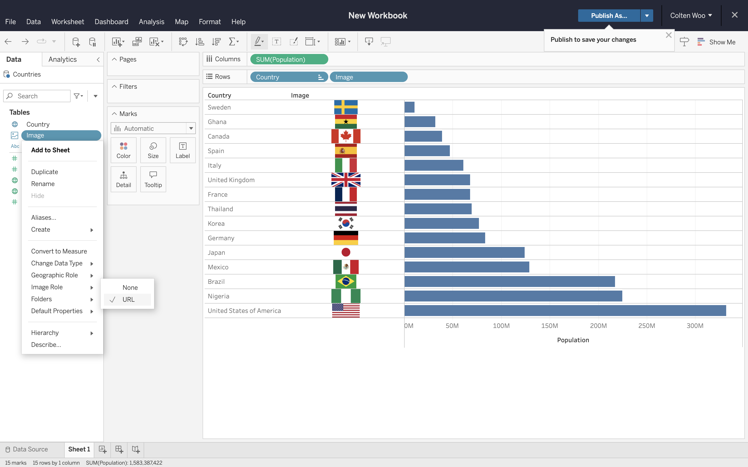Choose Convert to Measure from context menu

pyautogui.click(x=59, y=251)
